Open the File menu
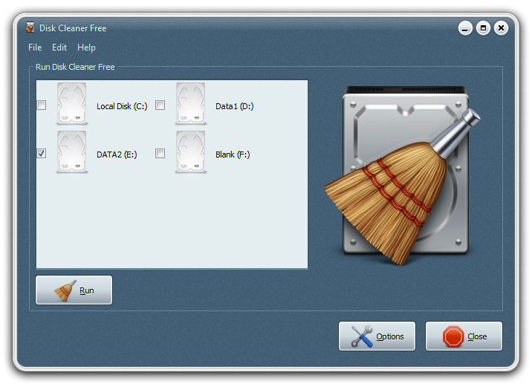 pos(35,48)
